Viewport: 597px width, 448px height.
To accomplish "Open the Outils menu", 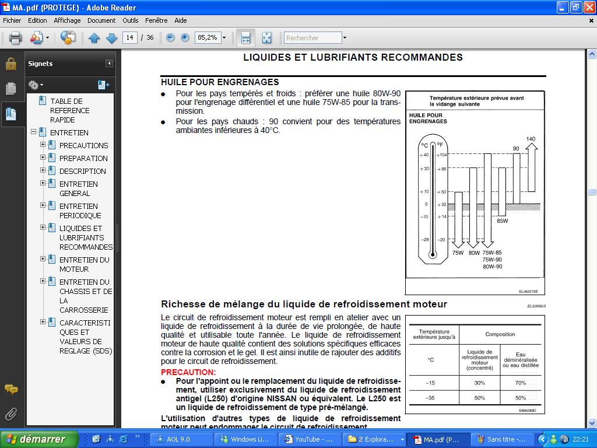I will pos(130,20).
